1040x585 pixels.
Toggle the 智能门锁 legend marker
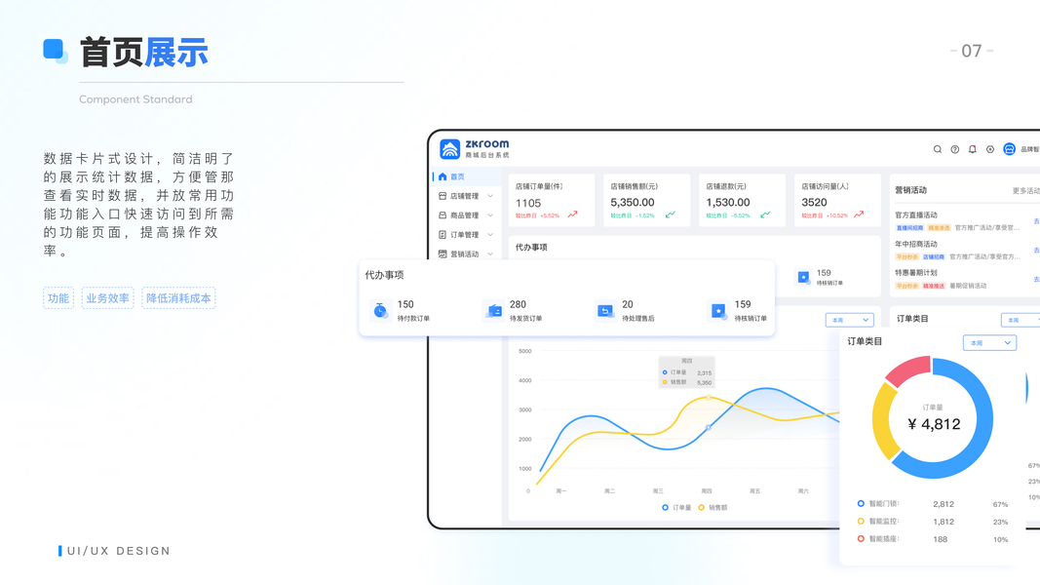pos(861,504)
